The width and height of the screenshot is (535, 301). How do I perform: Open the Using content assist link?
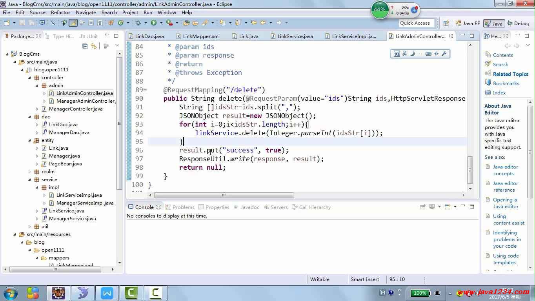508,219
